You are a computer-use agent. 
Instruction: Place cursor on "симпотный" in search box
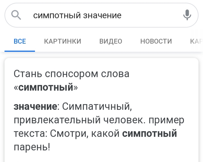click(57, 15)
